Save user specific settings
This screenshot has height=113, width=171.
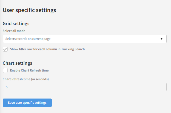27,103
